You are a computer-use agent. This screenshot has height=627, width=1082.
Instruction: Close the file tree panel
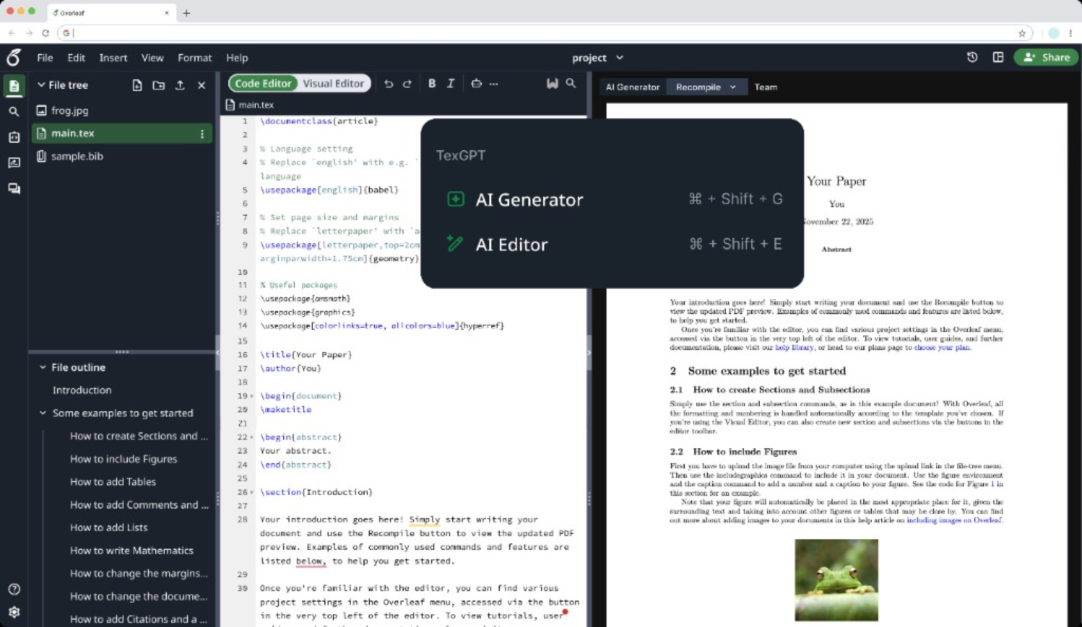[x=201, y=85]
